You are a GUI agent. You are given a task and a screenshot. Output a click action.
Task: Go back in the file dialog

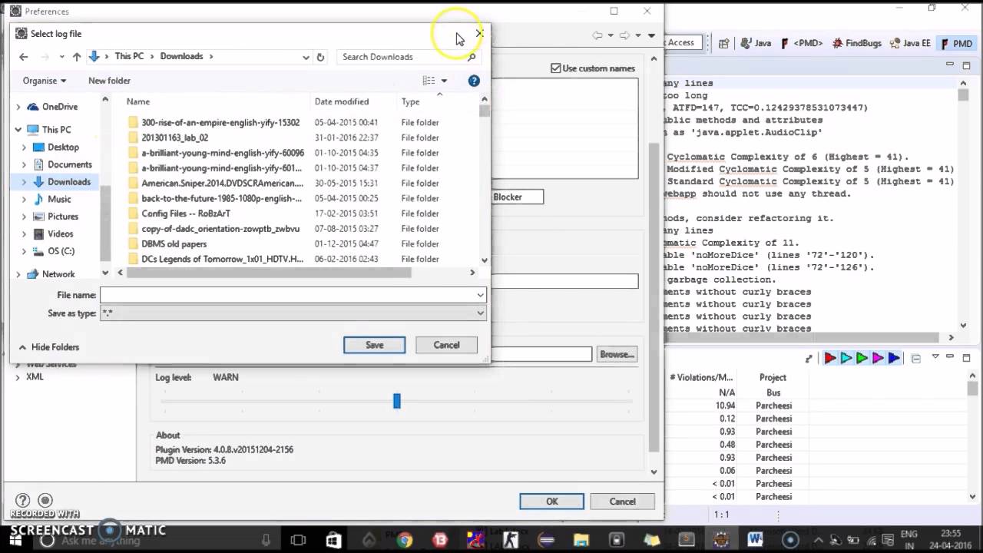tap(24, 57)
